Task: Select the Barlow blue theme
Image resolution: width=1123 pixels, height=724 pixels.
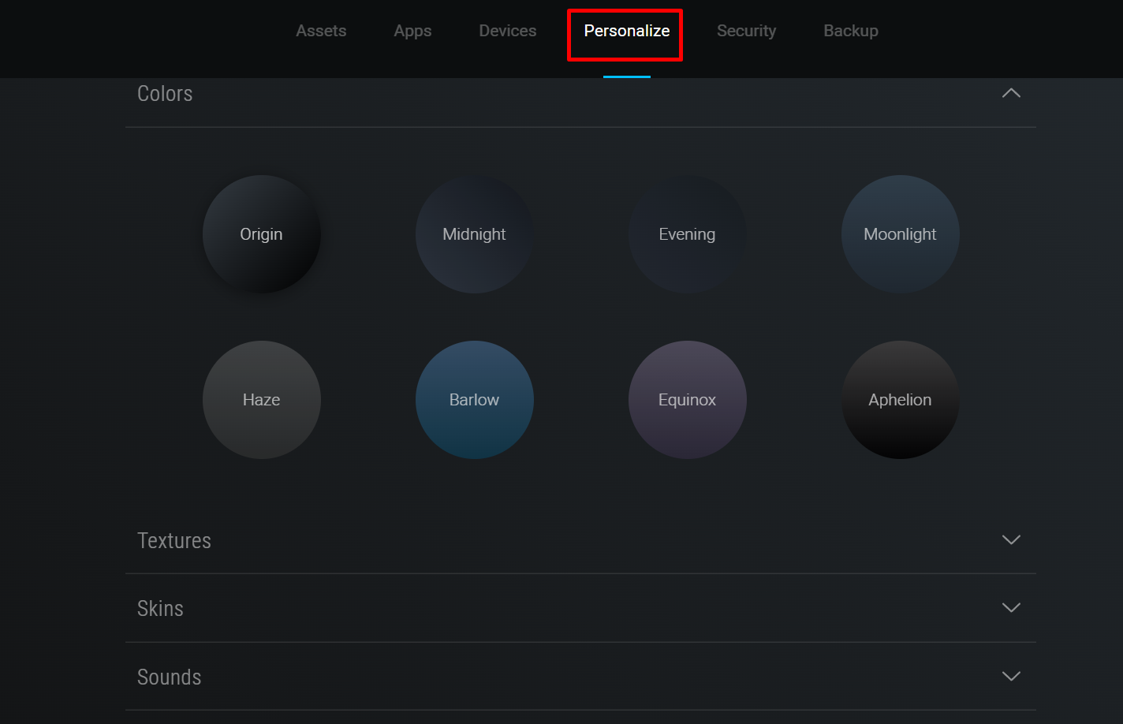Action: click(474, 400)
